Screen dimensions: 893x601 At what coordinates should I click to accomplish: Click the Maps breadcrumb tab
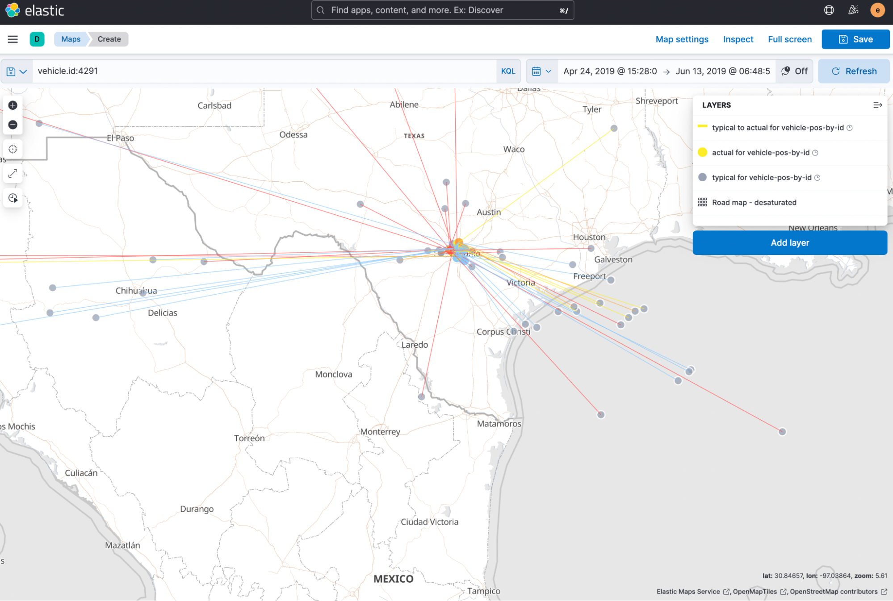70,39
